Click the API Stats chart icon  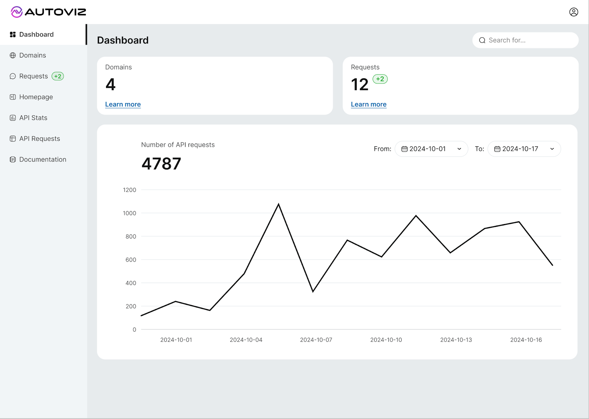(x=13, y=118)
